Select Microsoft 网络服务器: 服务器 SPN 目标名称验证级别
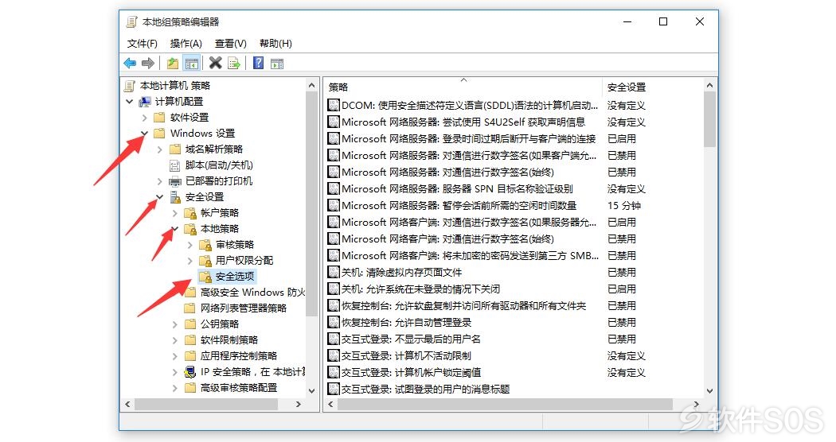836x442 pixels. click(457, 188)
